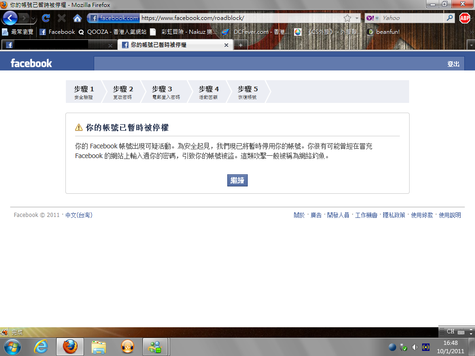Click the status bar addon icon beside 完成
This screenshot has width=475, height=356.
click(4, 332)
